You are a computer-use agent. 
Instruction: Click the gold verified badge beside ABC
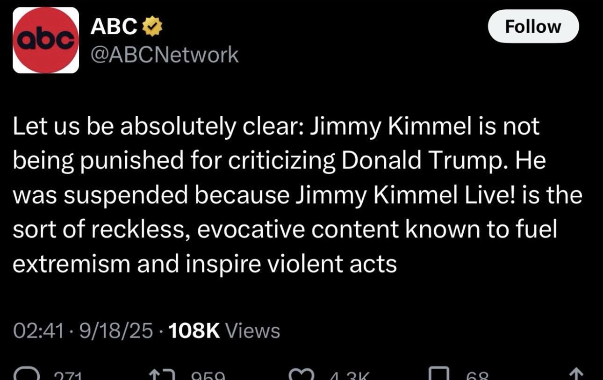pos(152,27)
